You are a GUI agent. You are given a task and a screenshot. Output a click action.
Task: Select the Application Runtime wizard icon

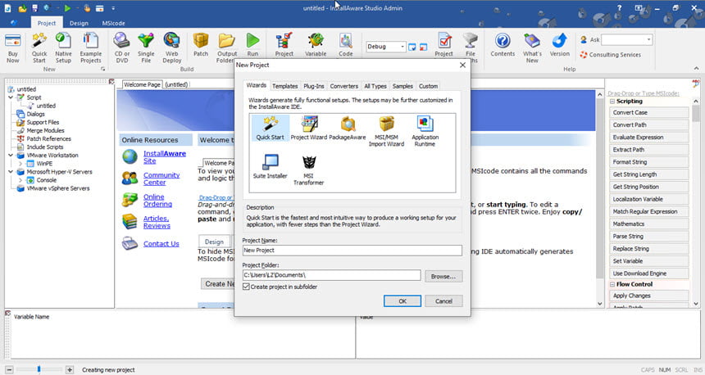425,131
